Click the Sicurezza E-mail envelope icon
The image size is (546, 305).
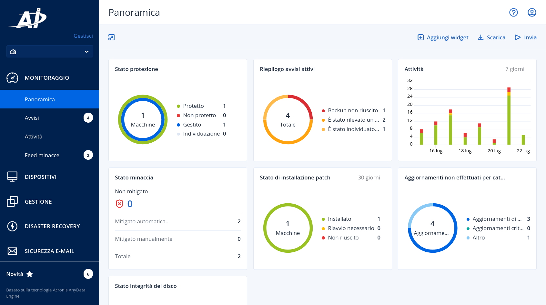(12, 251)
